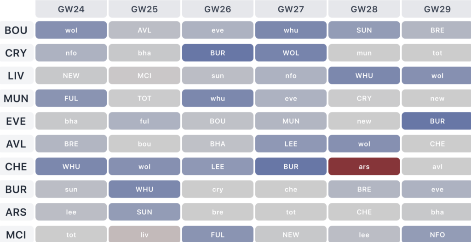Screen dimensions: 471x242
Task: Select Liverpool's GW28 'WHU' fixture cell
Action: point(364,76)
